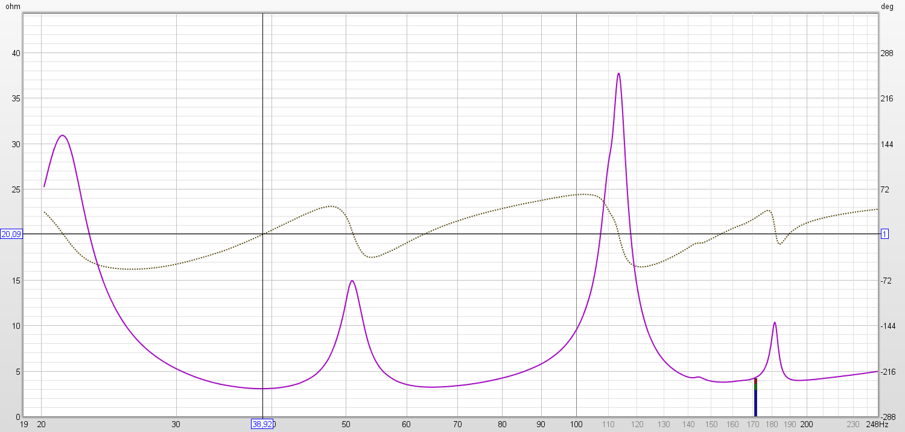Click the 50 Hz frequency axis label
905x432 pixels.
click(346, 424)
